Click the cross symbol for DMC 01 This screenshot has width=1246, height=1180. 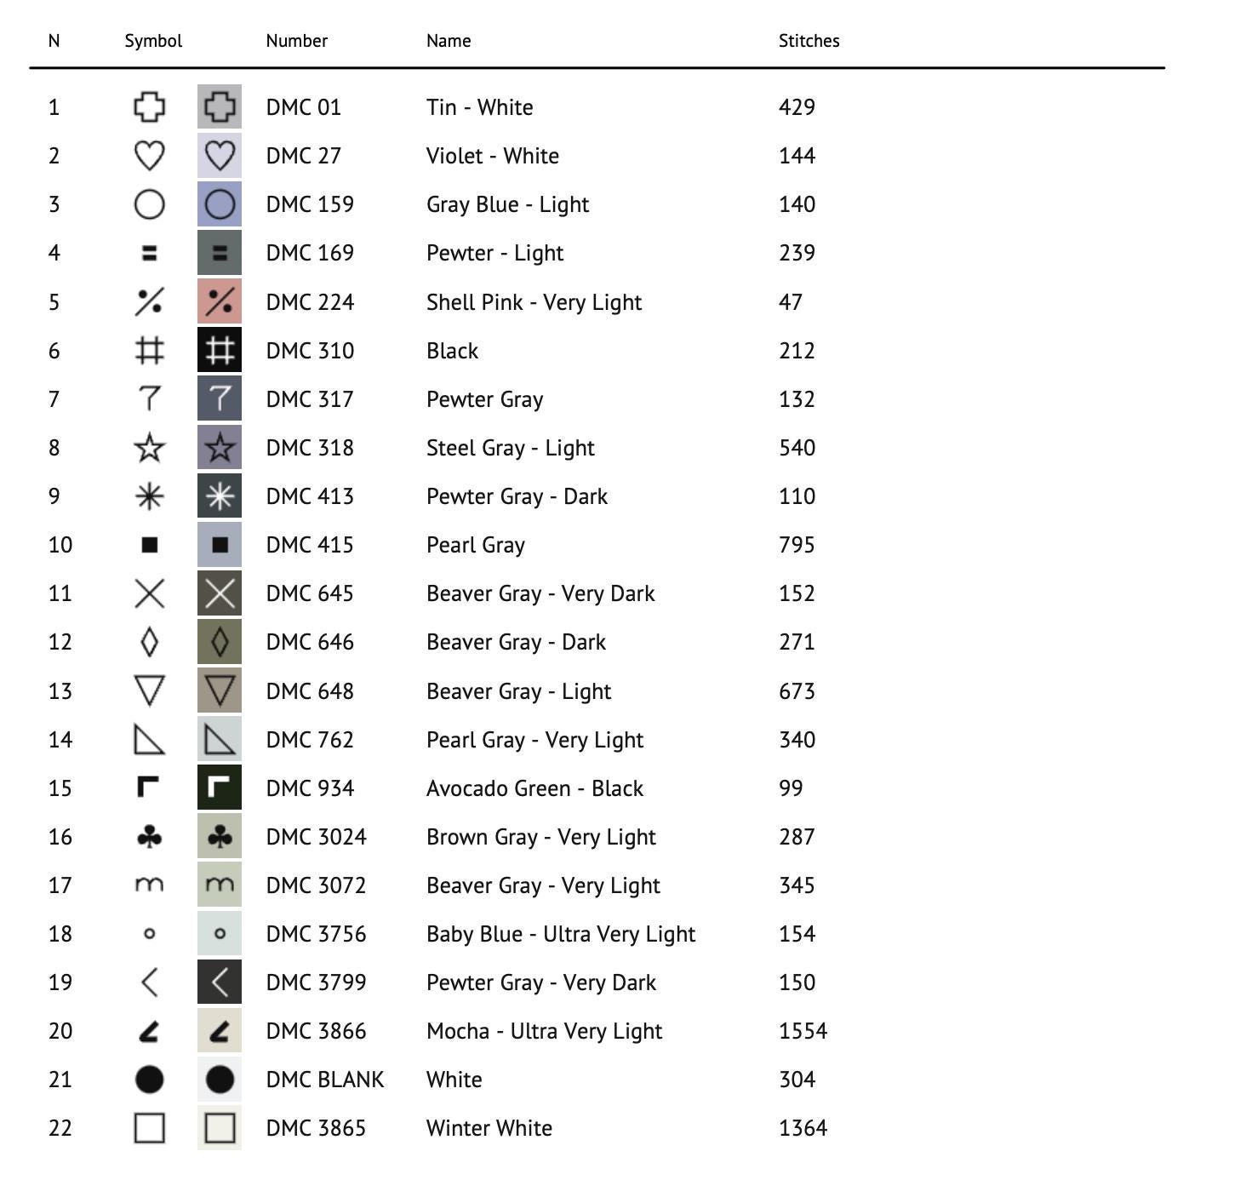149,107
